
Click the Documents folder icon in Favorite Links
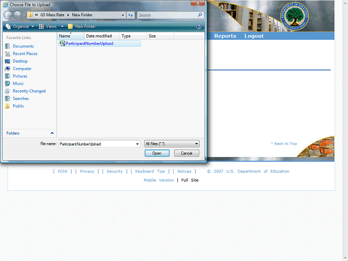click(8, 46)
